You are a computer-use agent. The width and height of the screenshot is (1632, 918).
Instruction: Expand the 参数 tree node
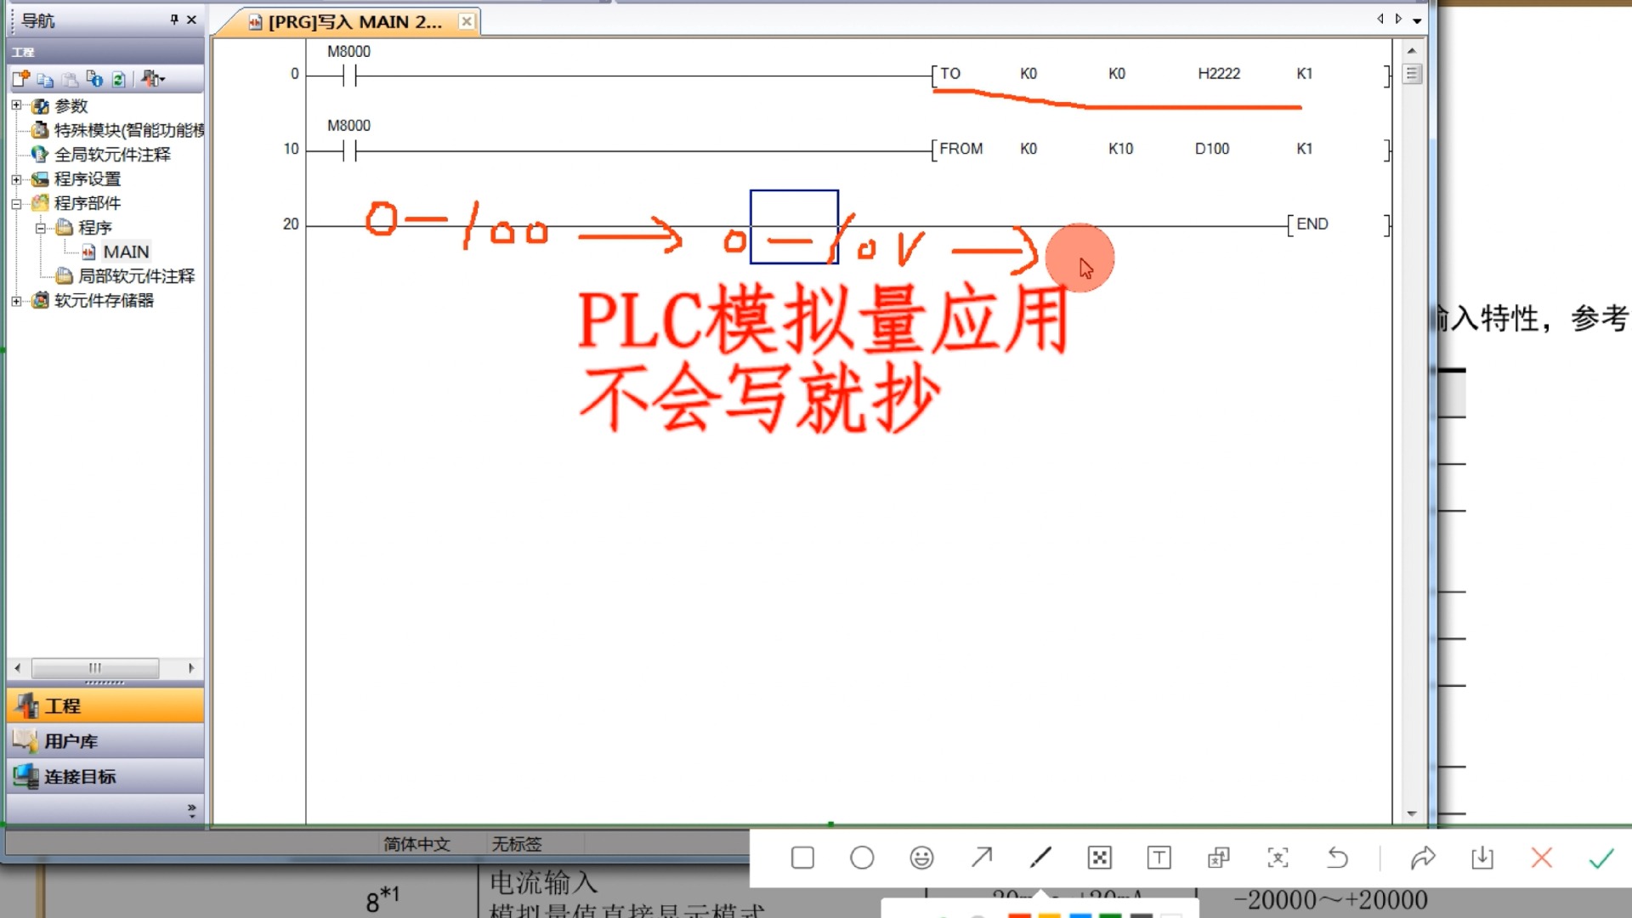coord(16,105)
